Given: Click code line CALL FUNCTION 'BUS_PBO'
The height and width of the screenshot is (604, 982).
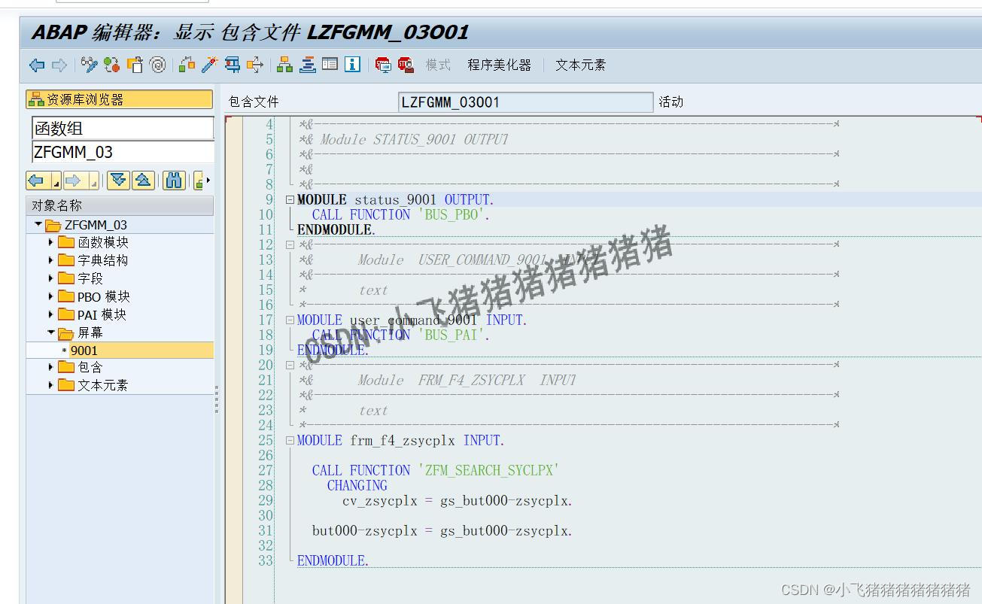Looking at the screenshot, I should 401,215.
